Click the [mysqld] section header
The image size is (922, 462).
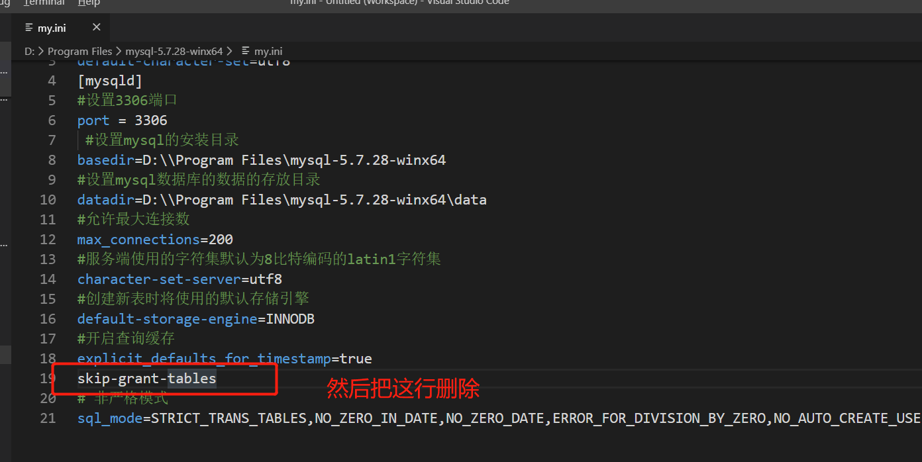tap(109, 81)
